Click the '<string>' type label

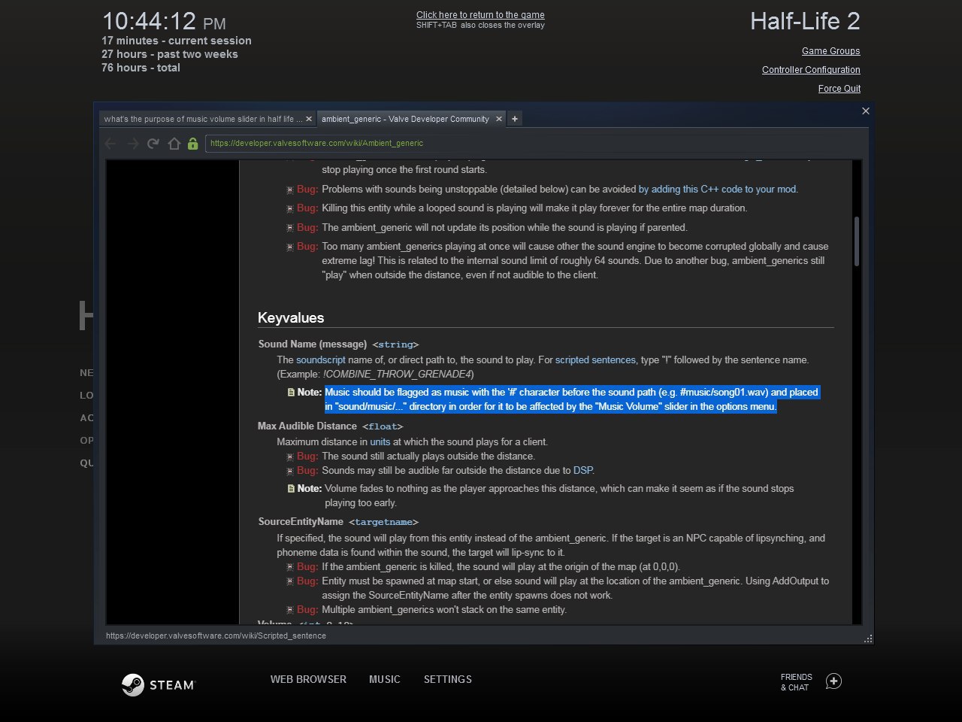(x=395, y=345)
